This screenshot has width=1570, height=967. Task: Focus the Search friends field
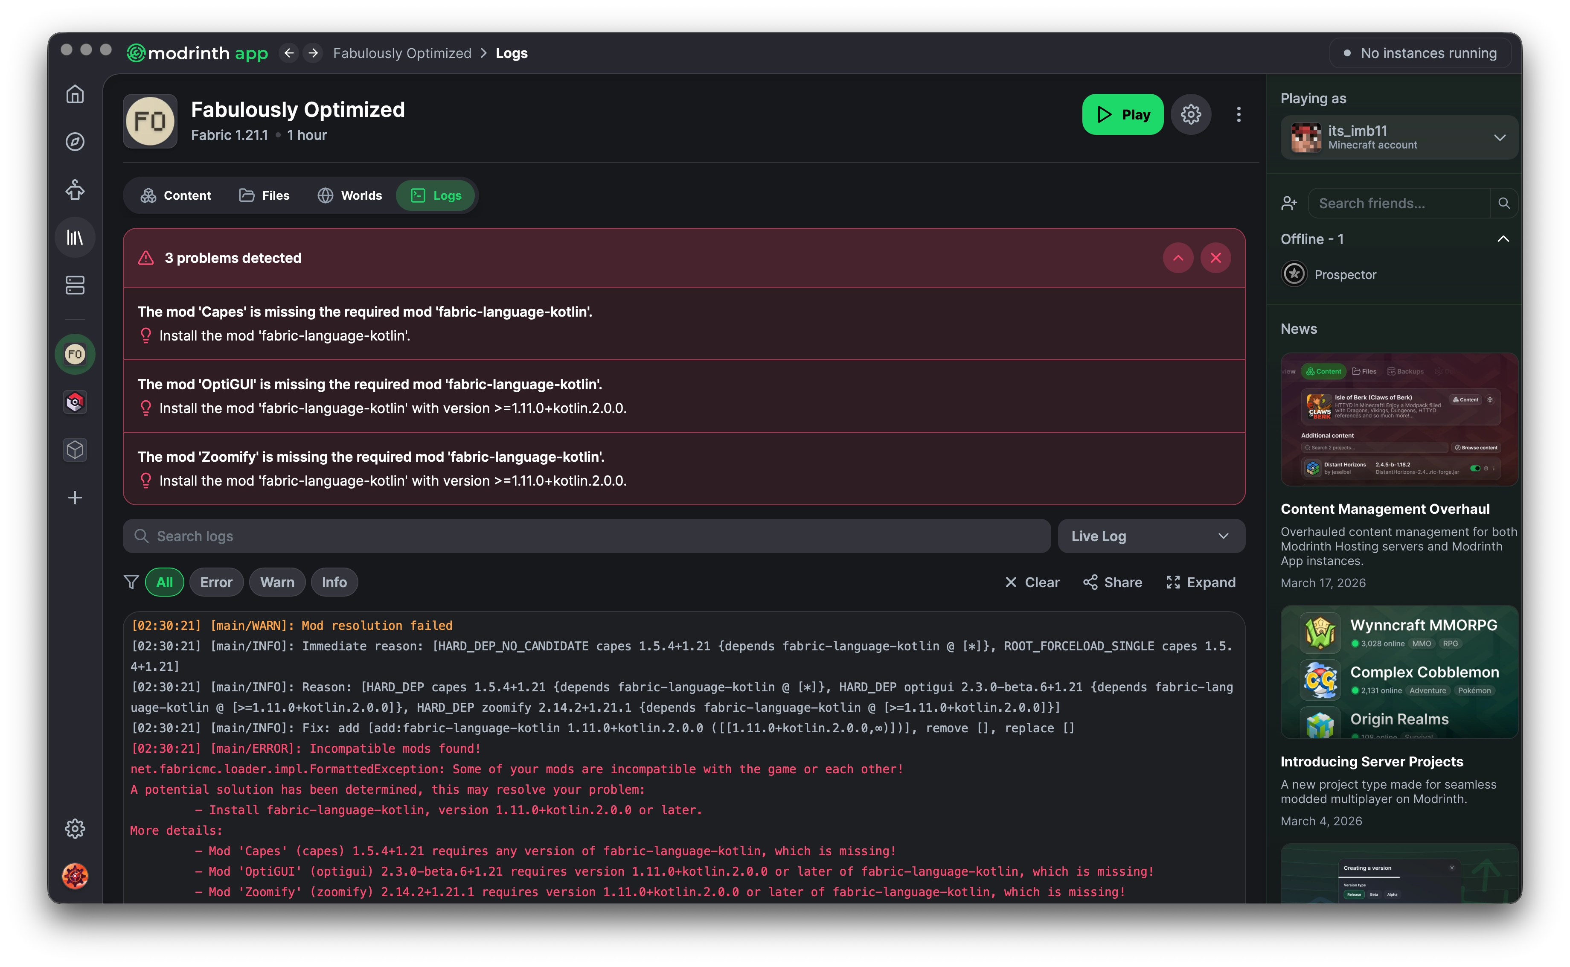(1400, 204)
